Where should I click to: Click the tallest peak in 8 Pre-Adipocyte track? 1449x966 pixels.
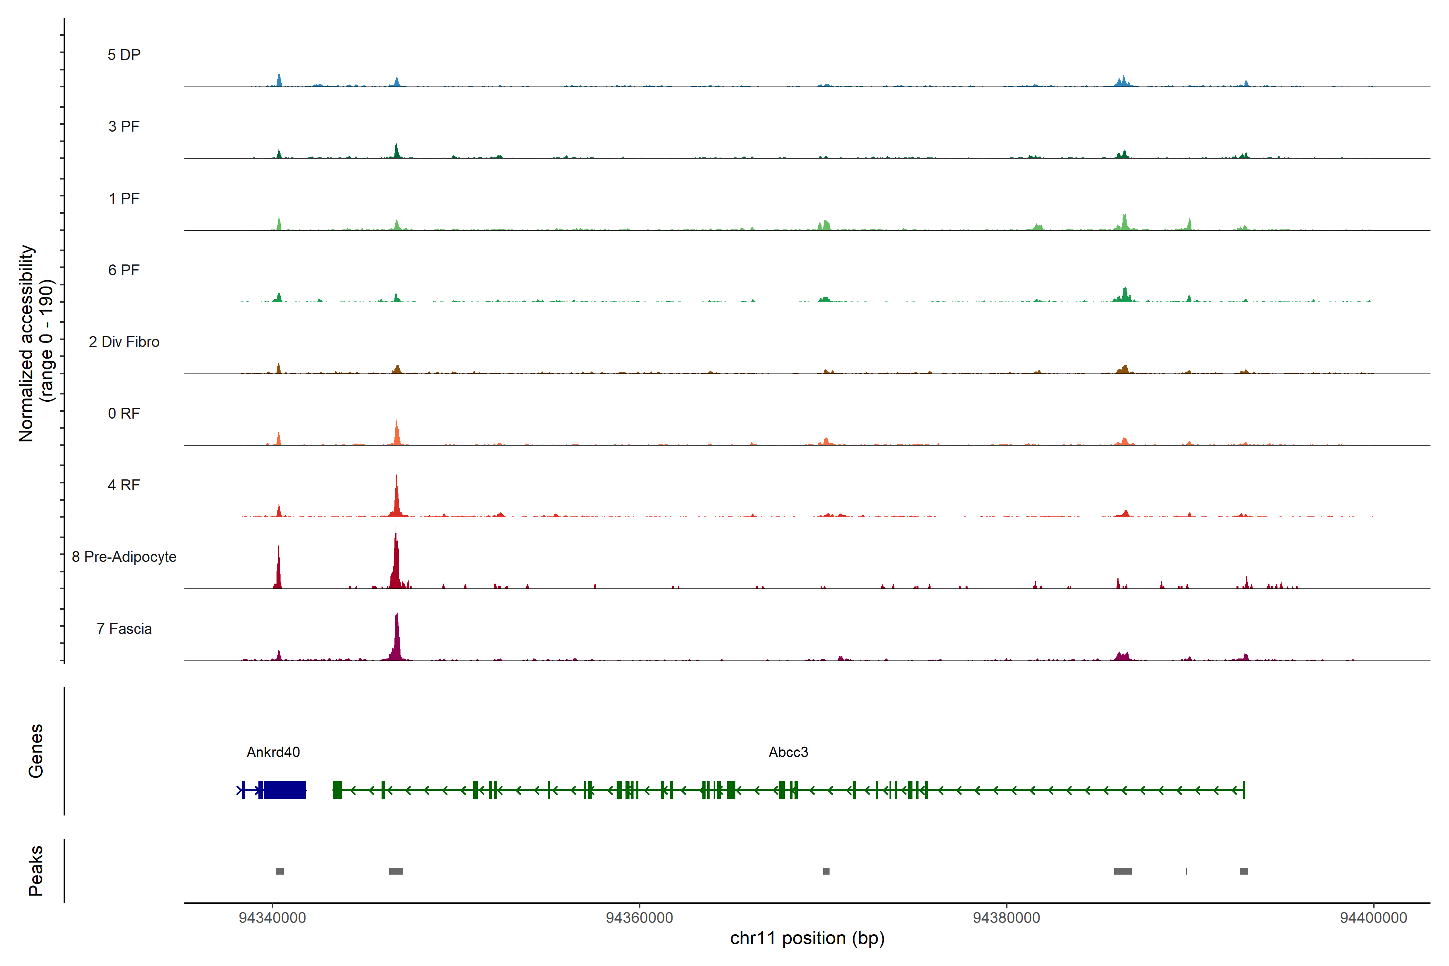tap(396, 557)
